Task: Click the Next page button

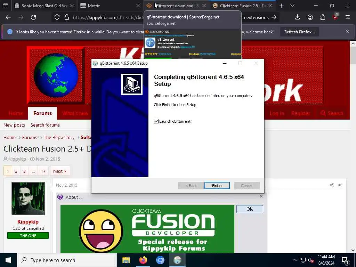Action: pos(60,171)
